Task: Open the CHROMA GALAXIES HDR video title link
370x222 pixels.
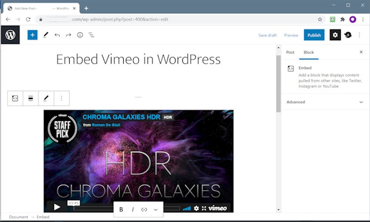Action: click(x=121, y=117)
